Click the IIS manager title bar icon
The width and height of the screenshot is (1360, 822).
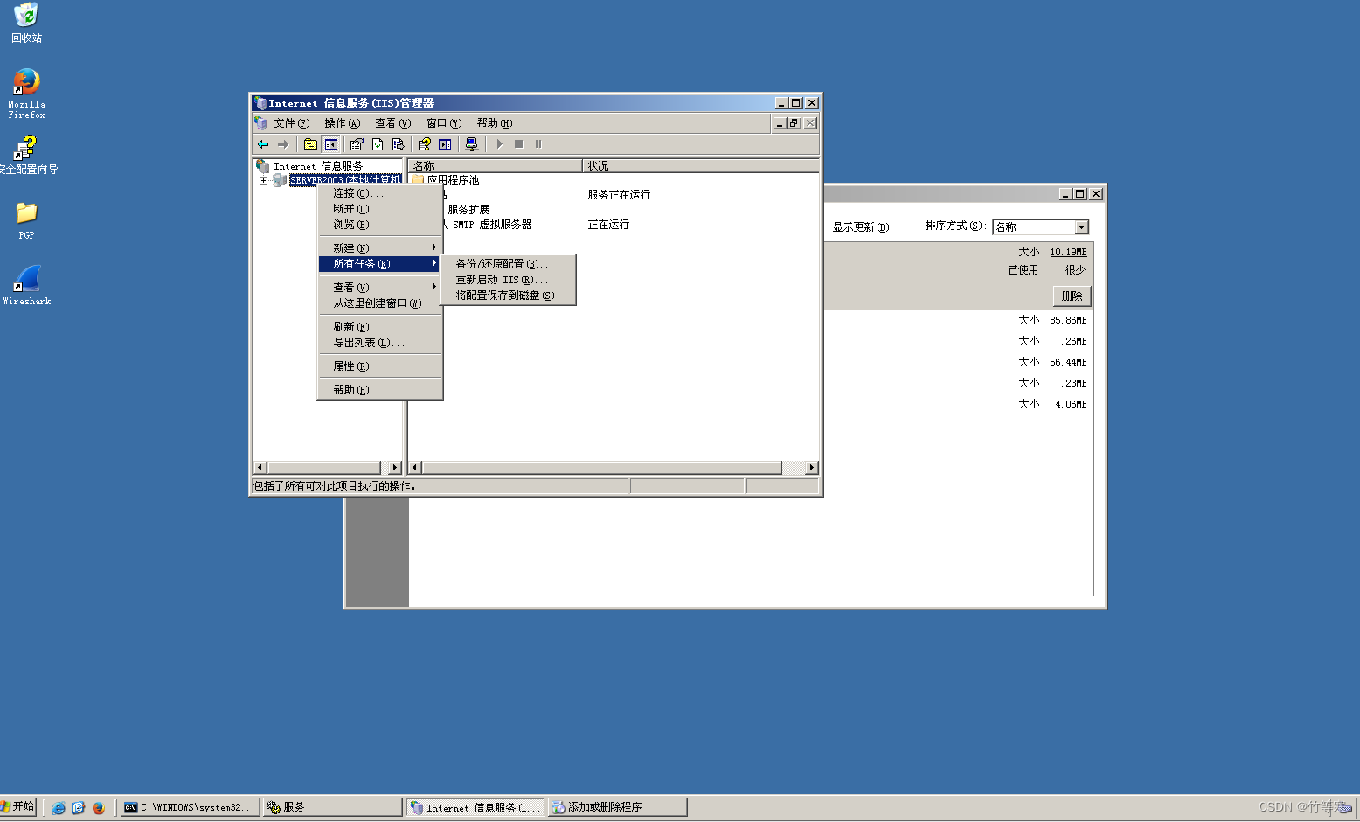coord(260,103)
